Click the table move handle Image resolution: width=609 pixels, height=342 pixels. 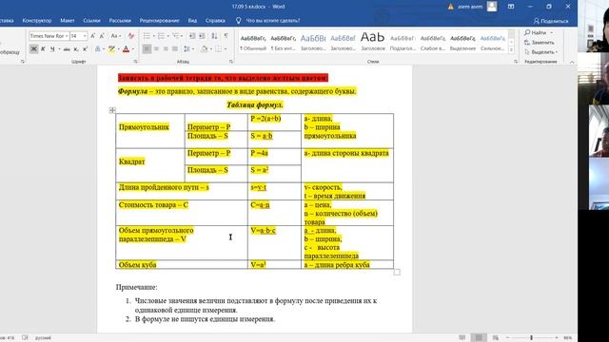tap(112, 110)
